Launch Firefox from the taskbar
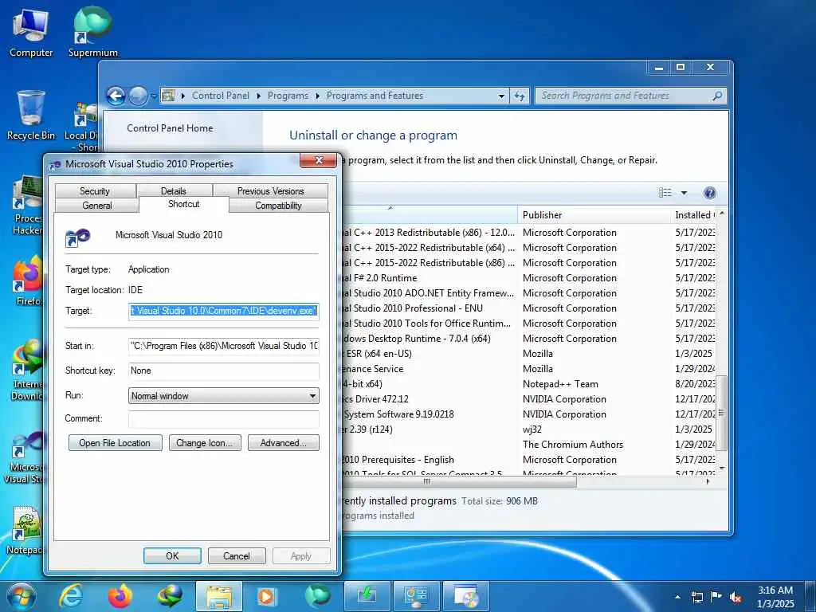Screen dimensions: 816x612 [120, 596]
